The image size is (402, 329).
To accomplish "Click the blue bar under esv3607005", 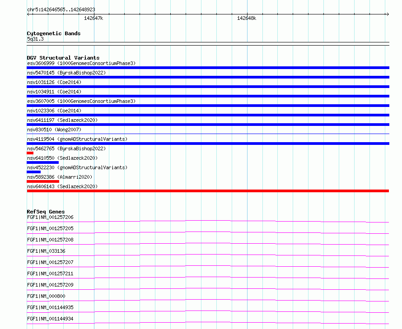I will point(208,106).
